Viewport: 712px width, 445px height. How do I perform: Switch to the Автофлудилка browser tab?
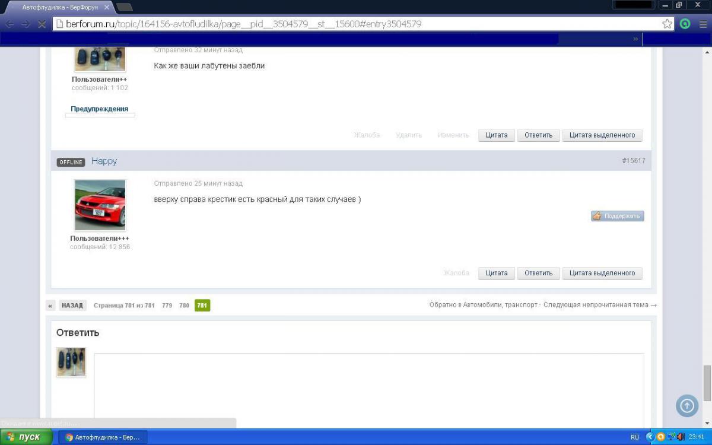58,8
